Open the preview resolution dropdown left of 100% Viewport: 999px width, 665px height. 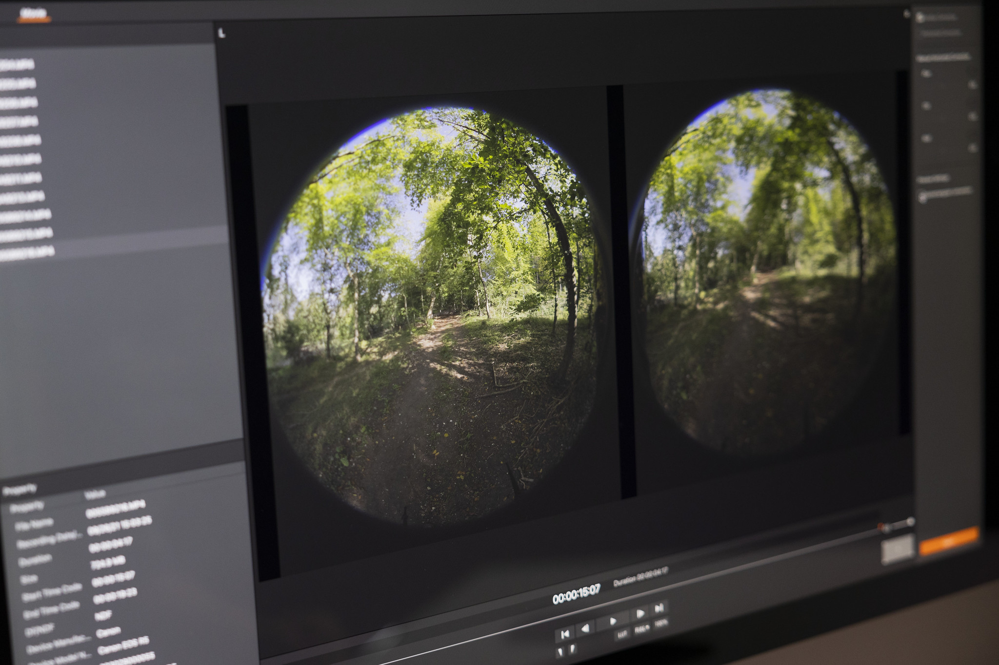click(x=641, y=629)
